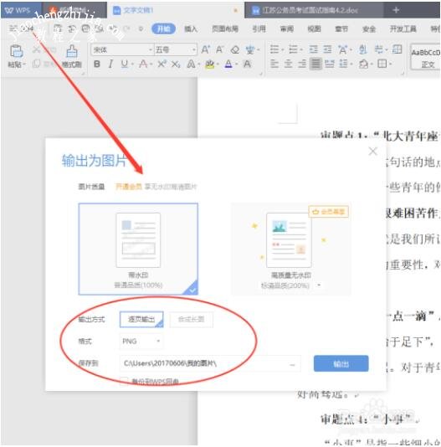The image size is (441, 447).
Task: Click the Paste icon in ribbon
Action: pos(17,52)
